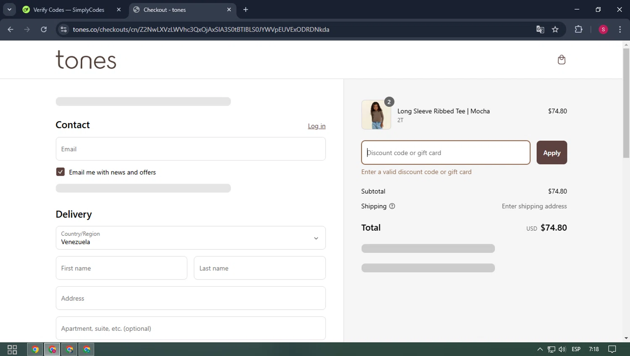Click the fourth Chrome taskbar icon
This screenshot has height=356, width=630.
[87, 349]
